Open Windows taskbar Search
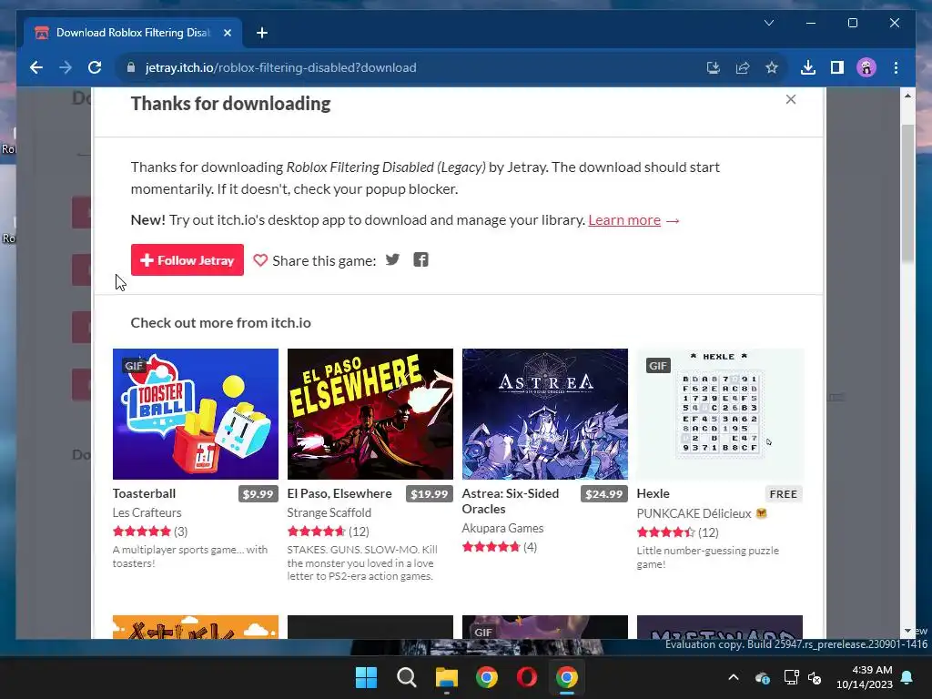The height and width of the screenshot is (699, 932). [x=407, y=677]
